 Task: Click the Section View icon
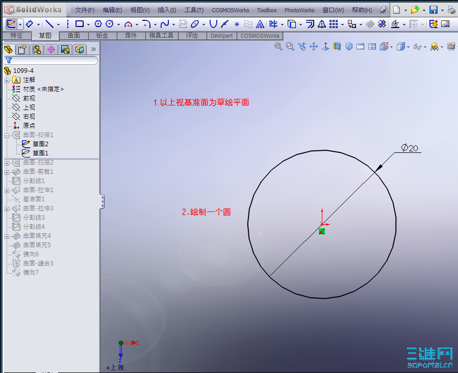click(x=337, y=46)
